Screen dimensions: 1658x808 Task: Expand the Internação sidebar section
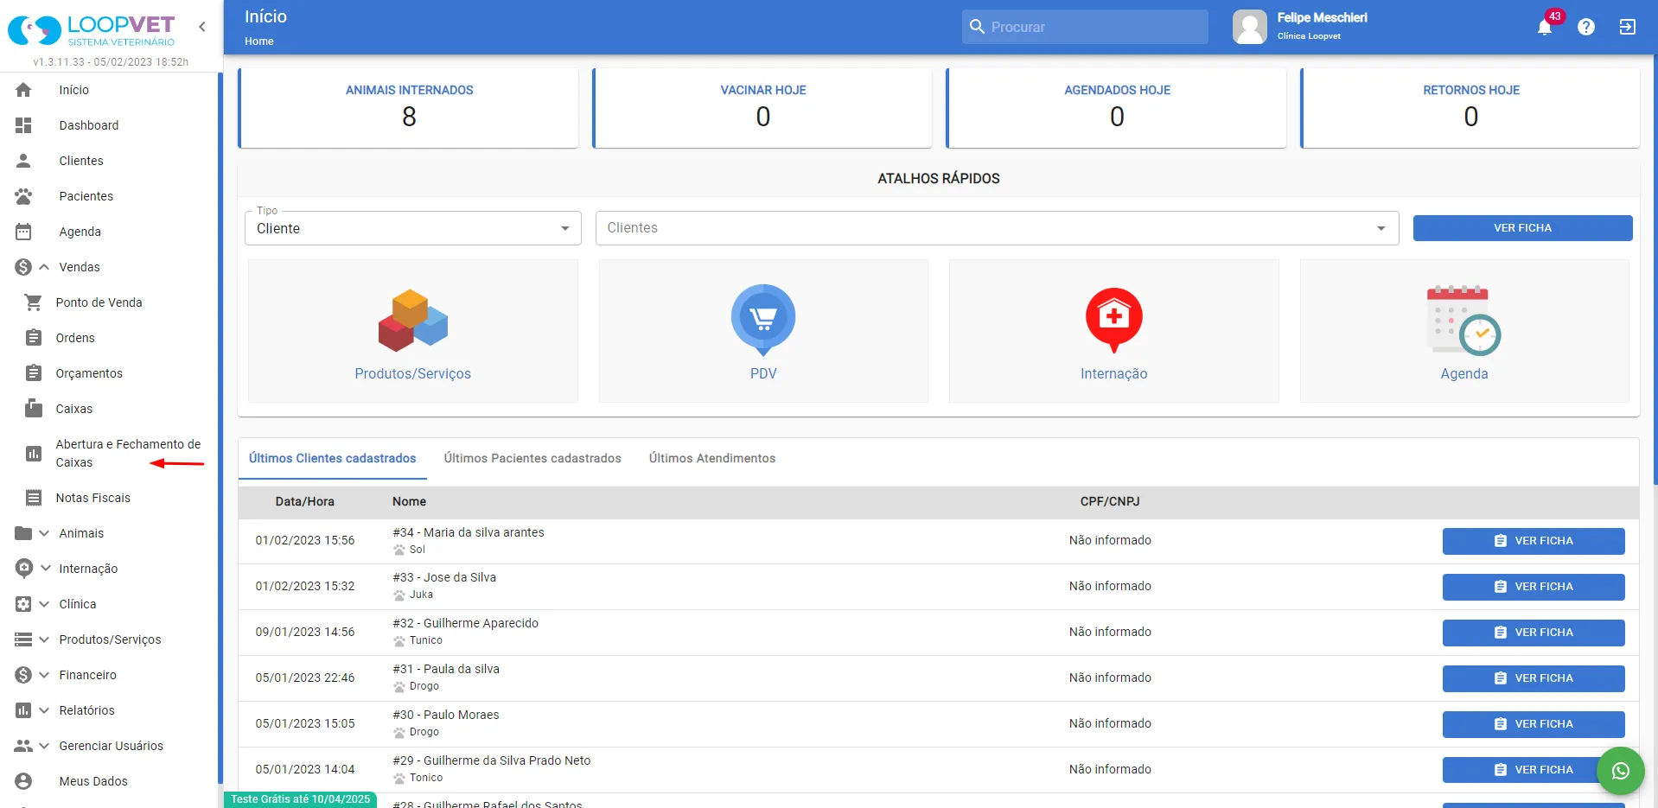click(109, 569)
